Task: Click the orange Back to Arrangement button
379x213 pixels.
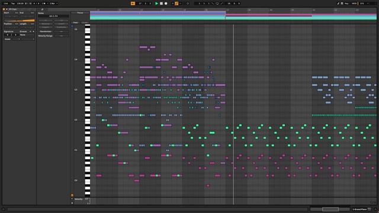Action: tap(133, 4)
